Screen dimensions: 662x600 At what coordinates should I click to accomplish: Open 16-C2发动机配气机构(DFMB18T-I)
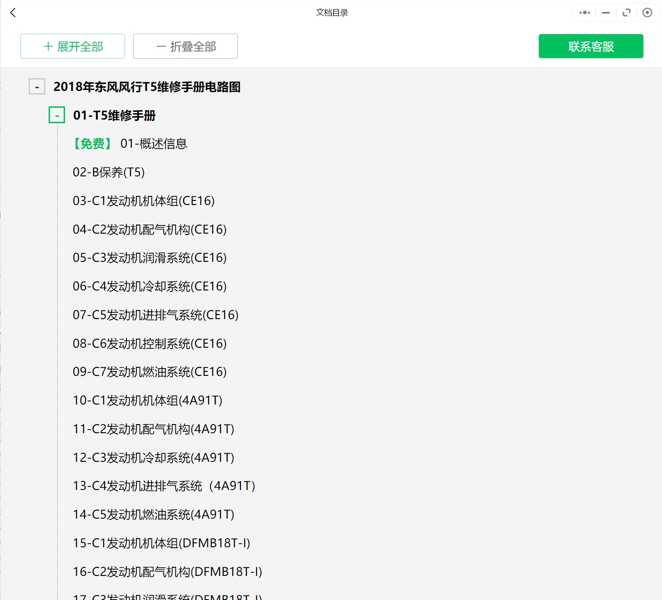pos(167,572)
